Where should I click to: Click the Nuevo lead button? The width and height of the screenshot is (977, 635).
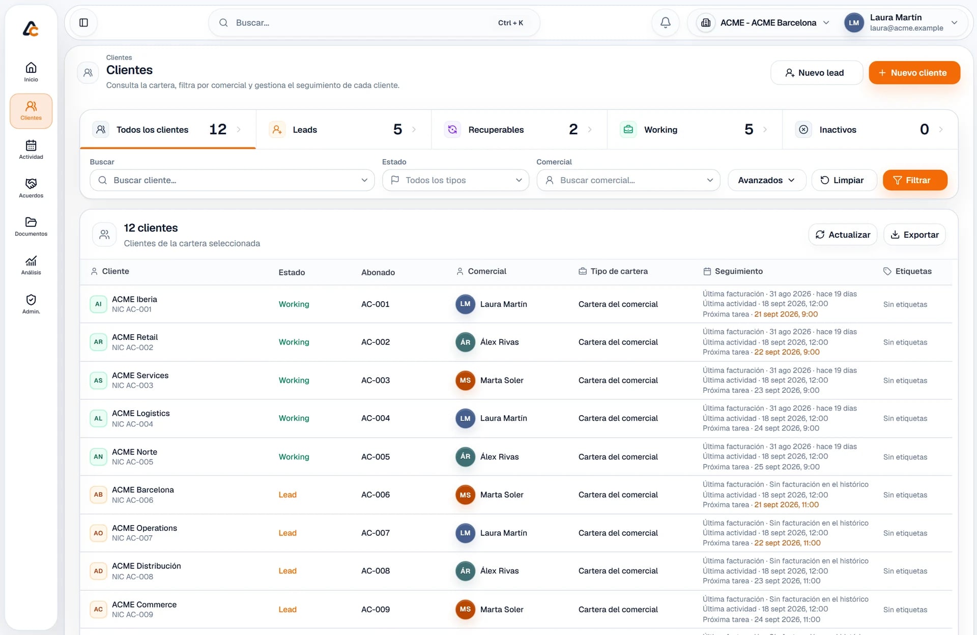point(816,73)
